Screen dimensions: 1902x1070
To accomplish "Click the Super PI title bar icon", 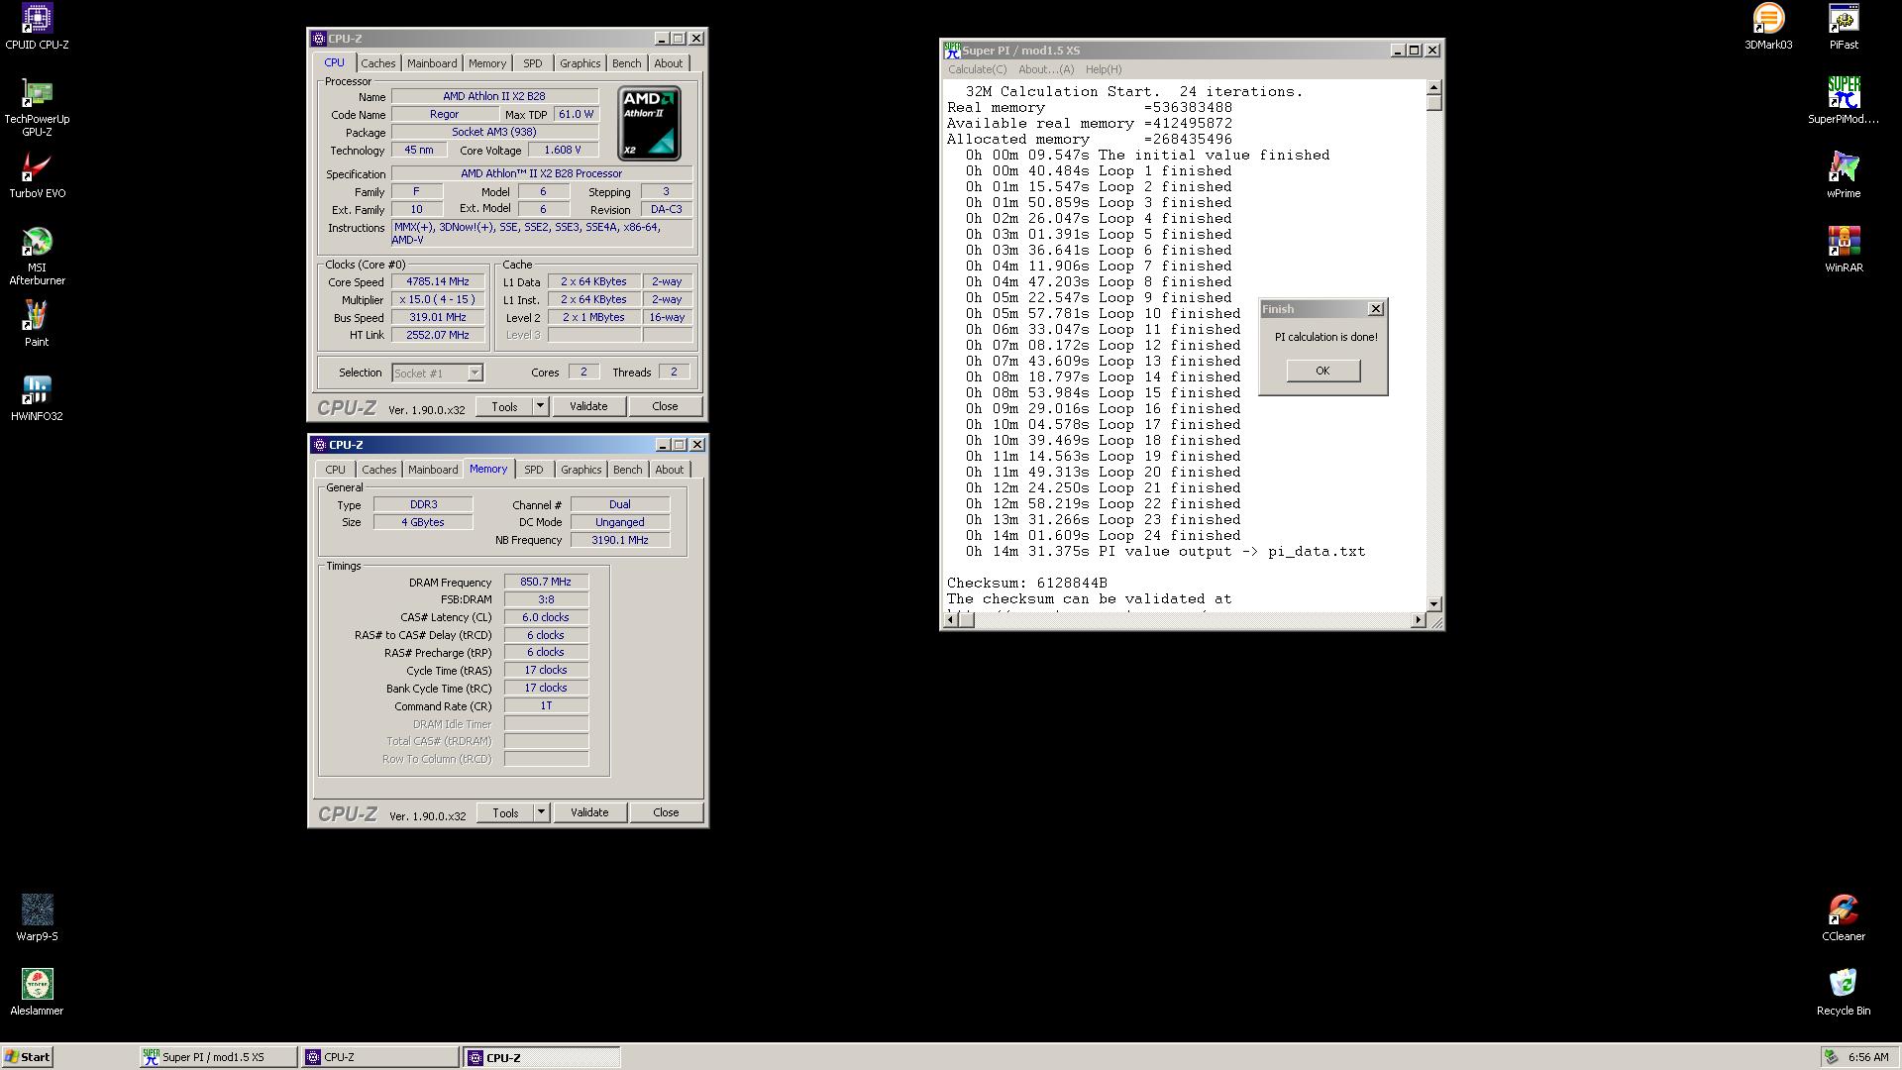I will (x=952, y=51).
